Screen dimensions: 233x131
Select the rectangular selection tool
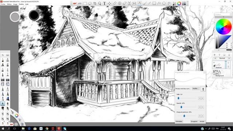pyautogui.click(x=85, y=3)
